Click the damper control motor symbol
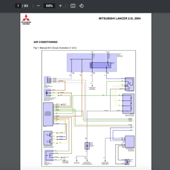 (x=47, y=93)
